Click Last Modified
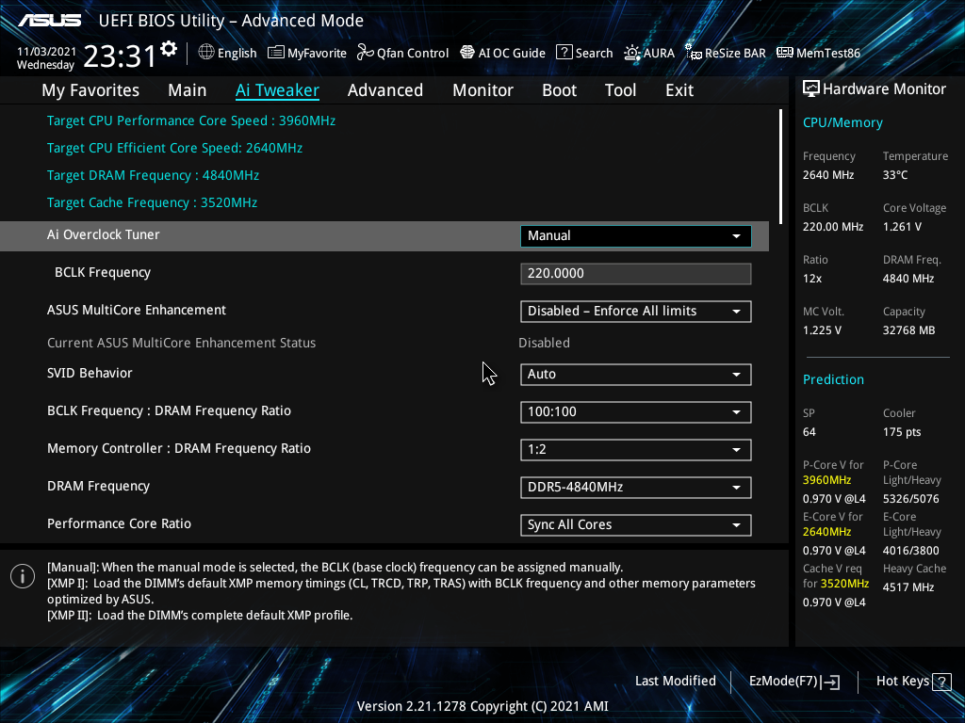965x723 pixels. coord(675,682)
